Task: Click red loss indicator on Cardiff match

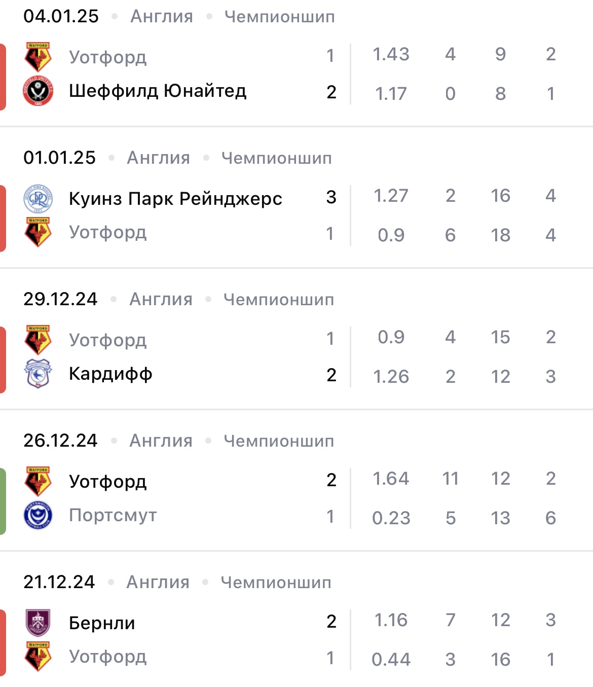Action: coord(3,359)
